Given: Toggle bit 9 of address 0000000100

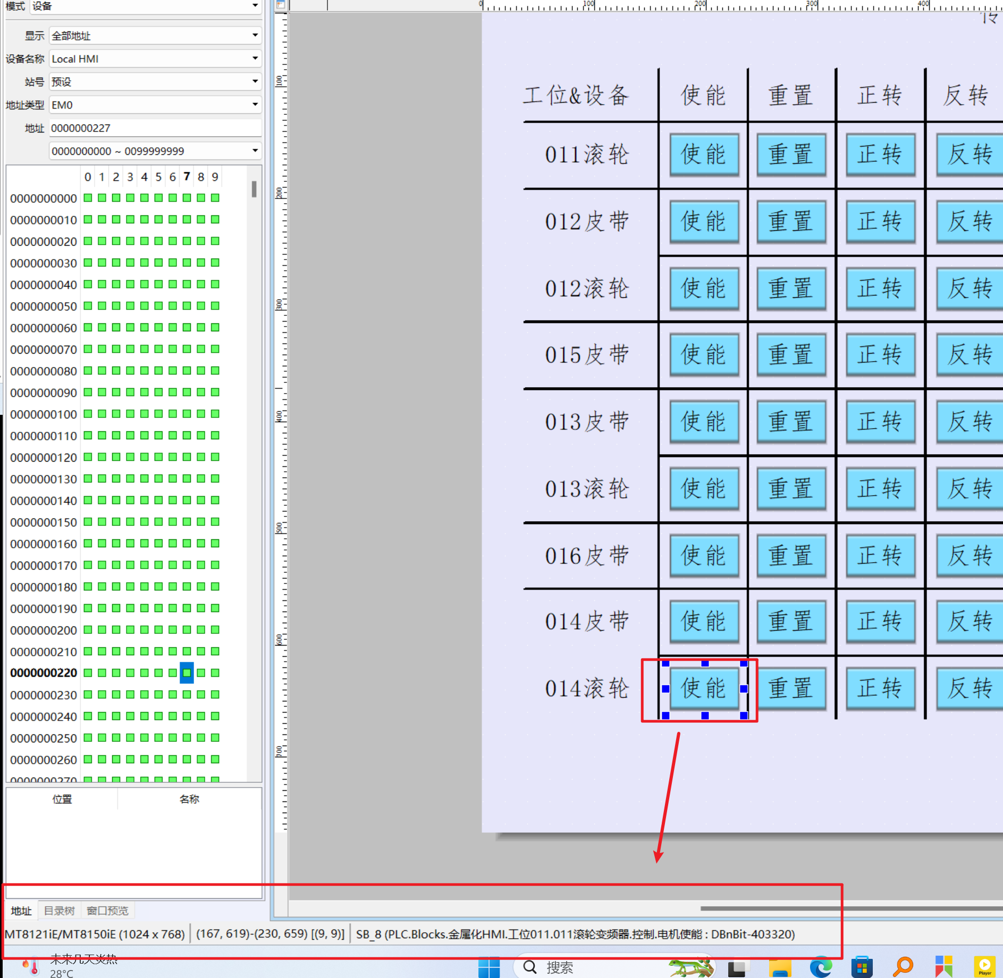Looking at the screenshot, I should point(214,414).
